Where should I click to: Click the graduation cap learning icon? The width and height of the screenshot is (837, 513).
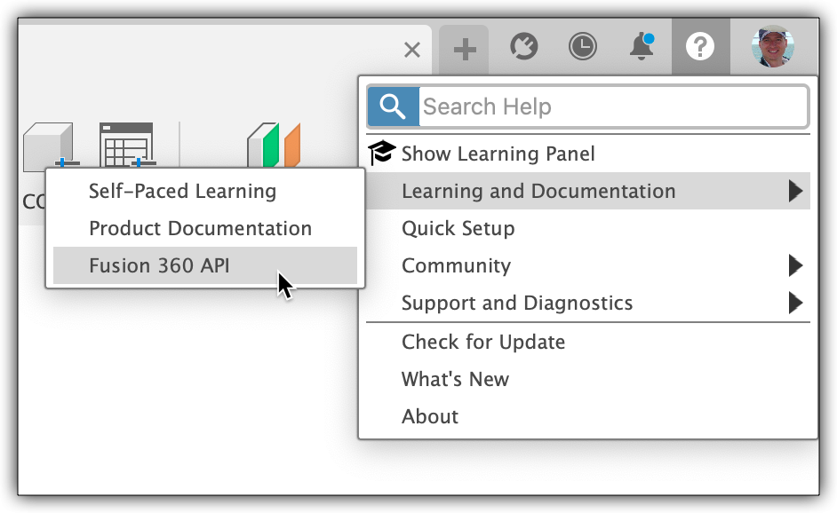coord(381,153)
